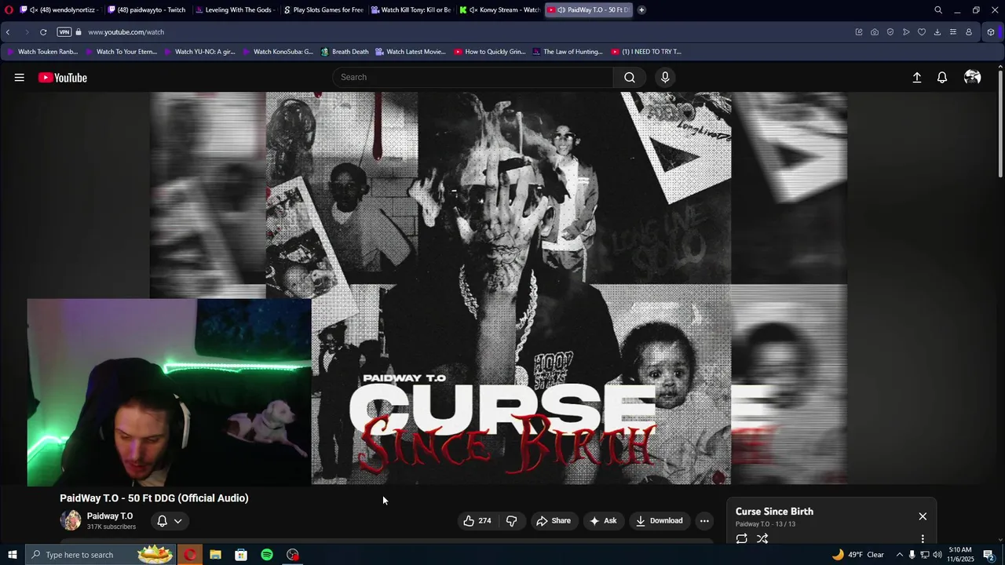Switch to the paidwayyto Twitch tab
The width and height of the screenshot is (1005, 565).
[x=146, y=10]
